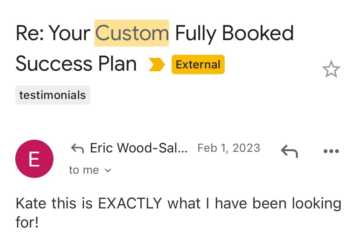
Task: Click small reply indicator beside sender name
Action: [x=77, y=148]
